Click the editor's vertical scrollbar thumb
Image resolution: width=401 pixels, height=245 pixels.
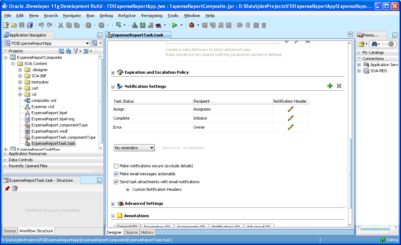tap(350, 173)
